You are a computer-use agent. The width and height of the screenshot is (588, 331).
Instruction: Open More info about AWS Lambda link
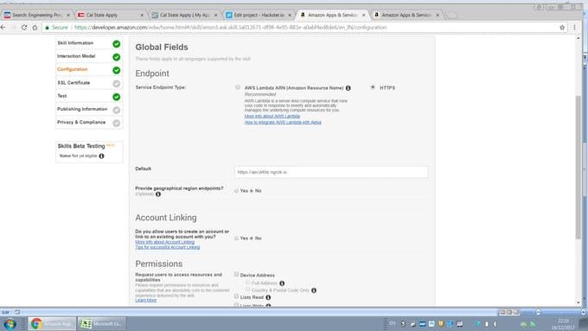click(x=272, y=116)
